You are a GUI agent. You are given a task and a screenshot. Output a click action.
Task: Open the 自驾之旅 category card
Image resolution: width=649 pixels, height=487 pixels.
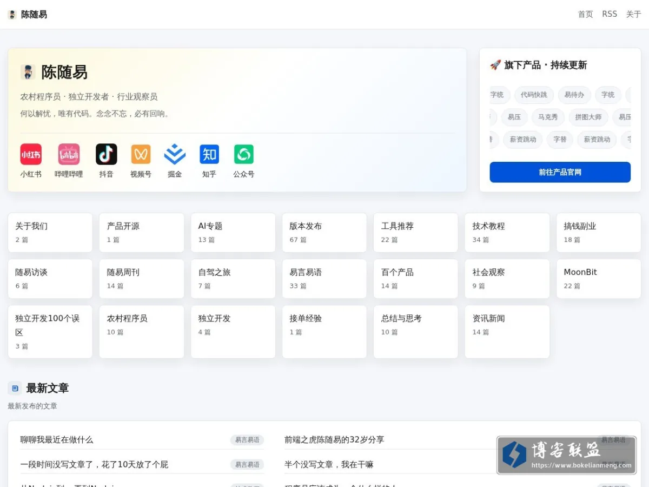(233, 279)
